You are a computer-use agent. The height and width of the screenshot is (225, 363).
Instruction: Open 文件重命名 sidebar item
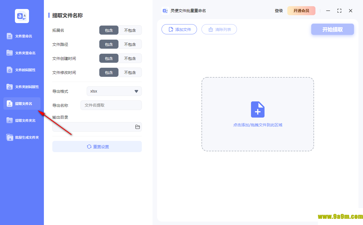click(x=22, y=36)
